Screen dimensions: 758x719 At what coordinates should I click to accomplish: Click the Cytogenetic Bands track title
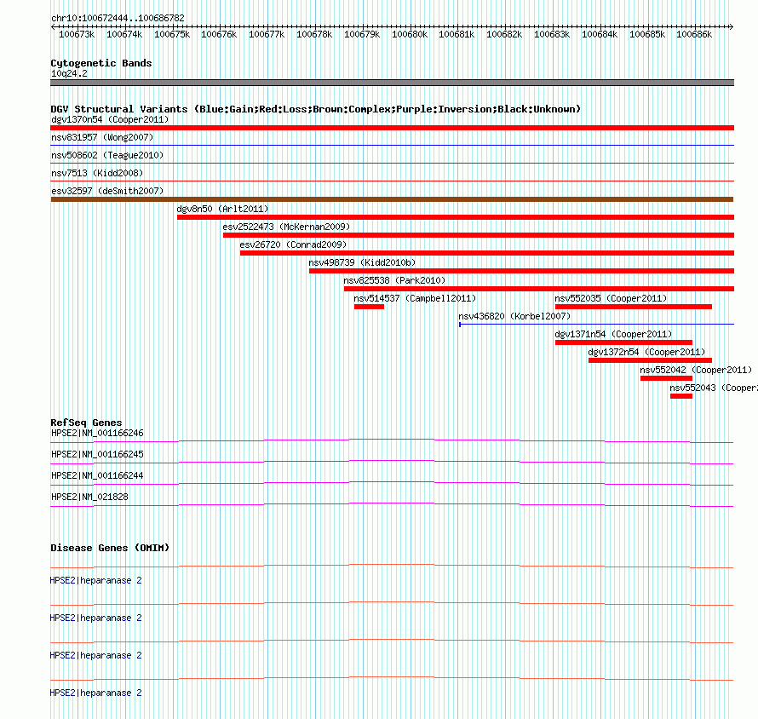(x=101, y=63)
